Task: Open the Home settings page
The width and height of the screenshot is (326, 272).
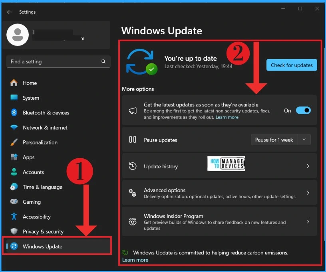Action: click(x=58, y=83)
